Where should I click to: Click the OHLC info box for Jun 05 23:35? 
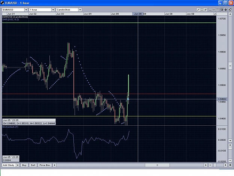[29, 122]
